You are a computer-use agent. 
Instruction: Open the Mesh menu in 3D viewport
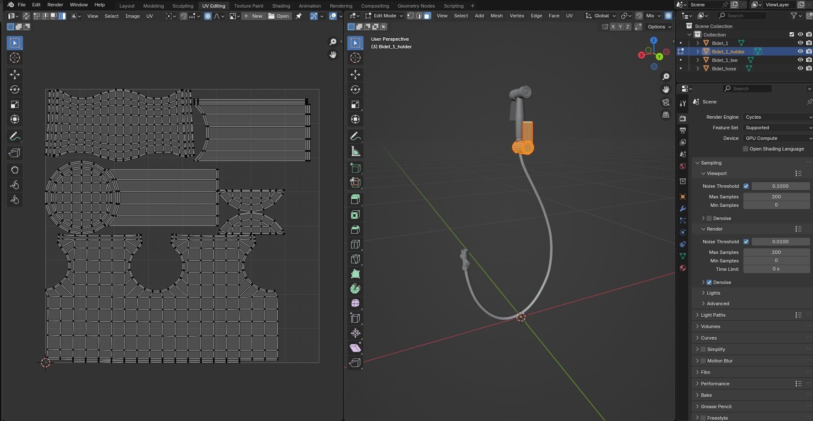(x=497, y=16)
